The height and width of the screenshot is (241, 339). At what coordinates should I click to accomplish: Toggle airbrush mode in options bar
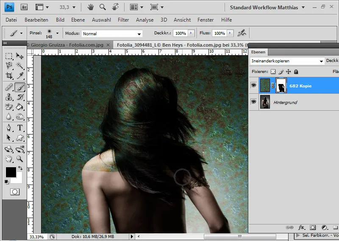(242, 33)
